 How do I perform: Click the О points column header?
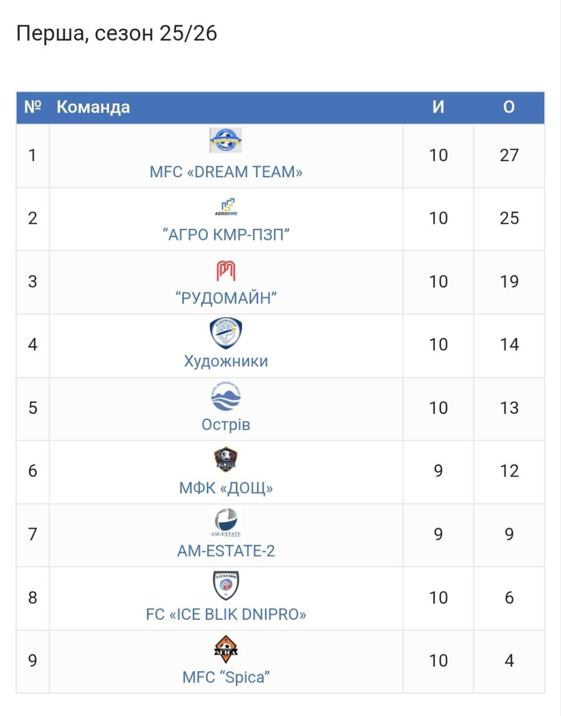click(508, 107)
